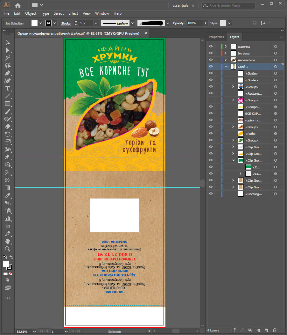Select the Shape Builder tool
The width and height of the screenshot is (287, 335).
pyautogui.click(x=8, y=165)
